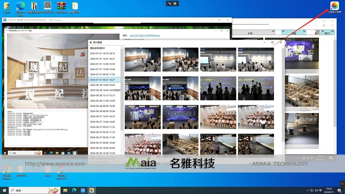Click the volume icon in the host system tray

[316, 190]
